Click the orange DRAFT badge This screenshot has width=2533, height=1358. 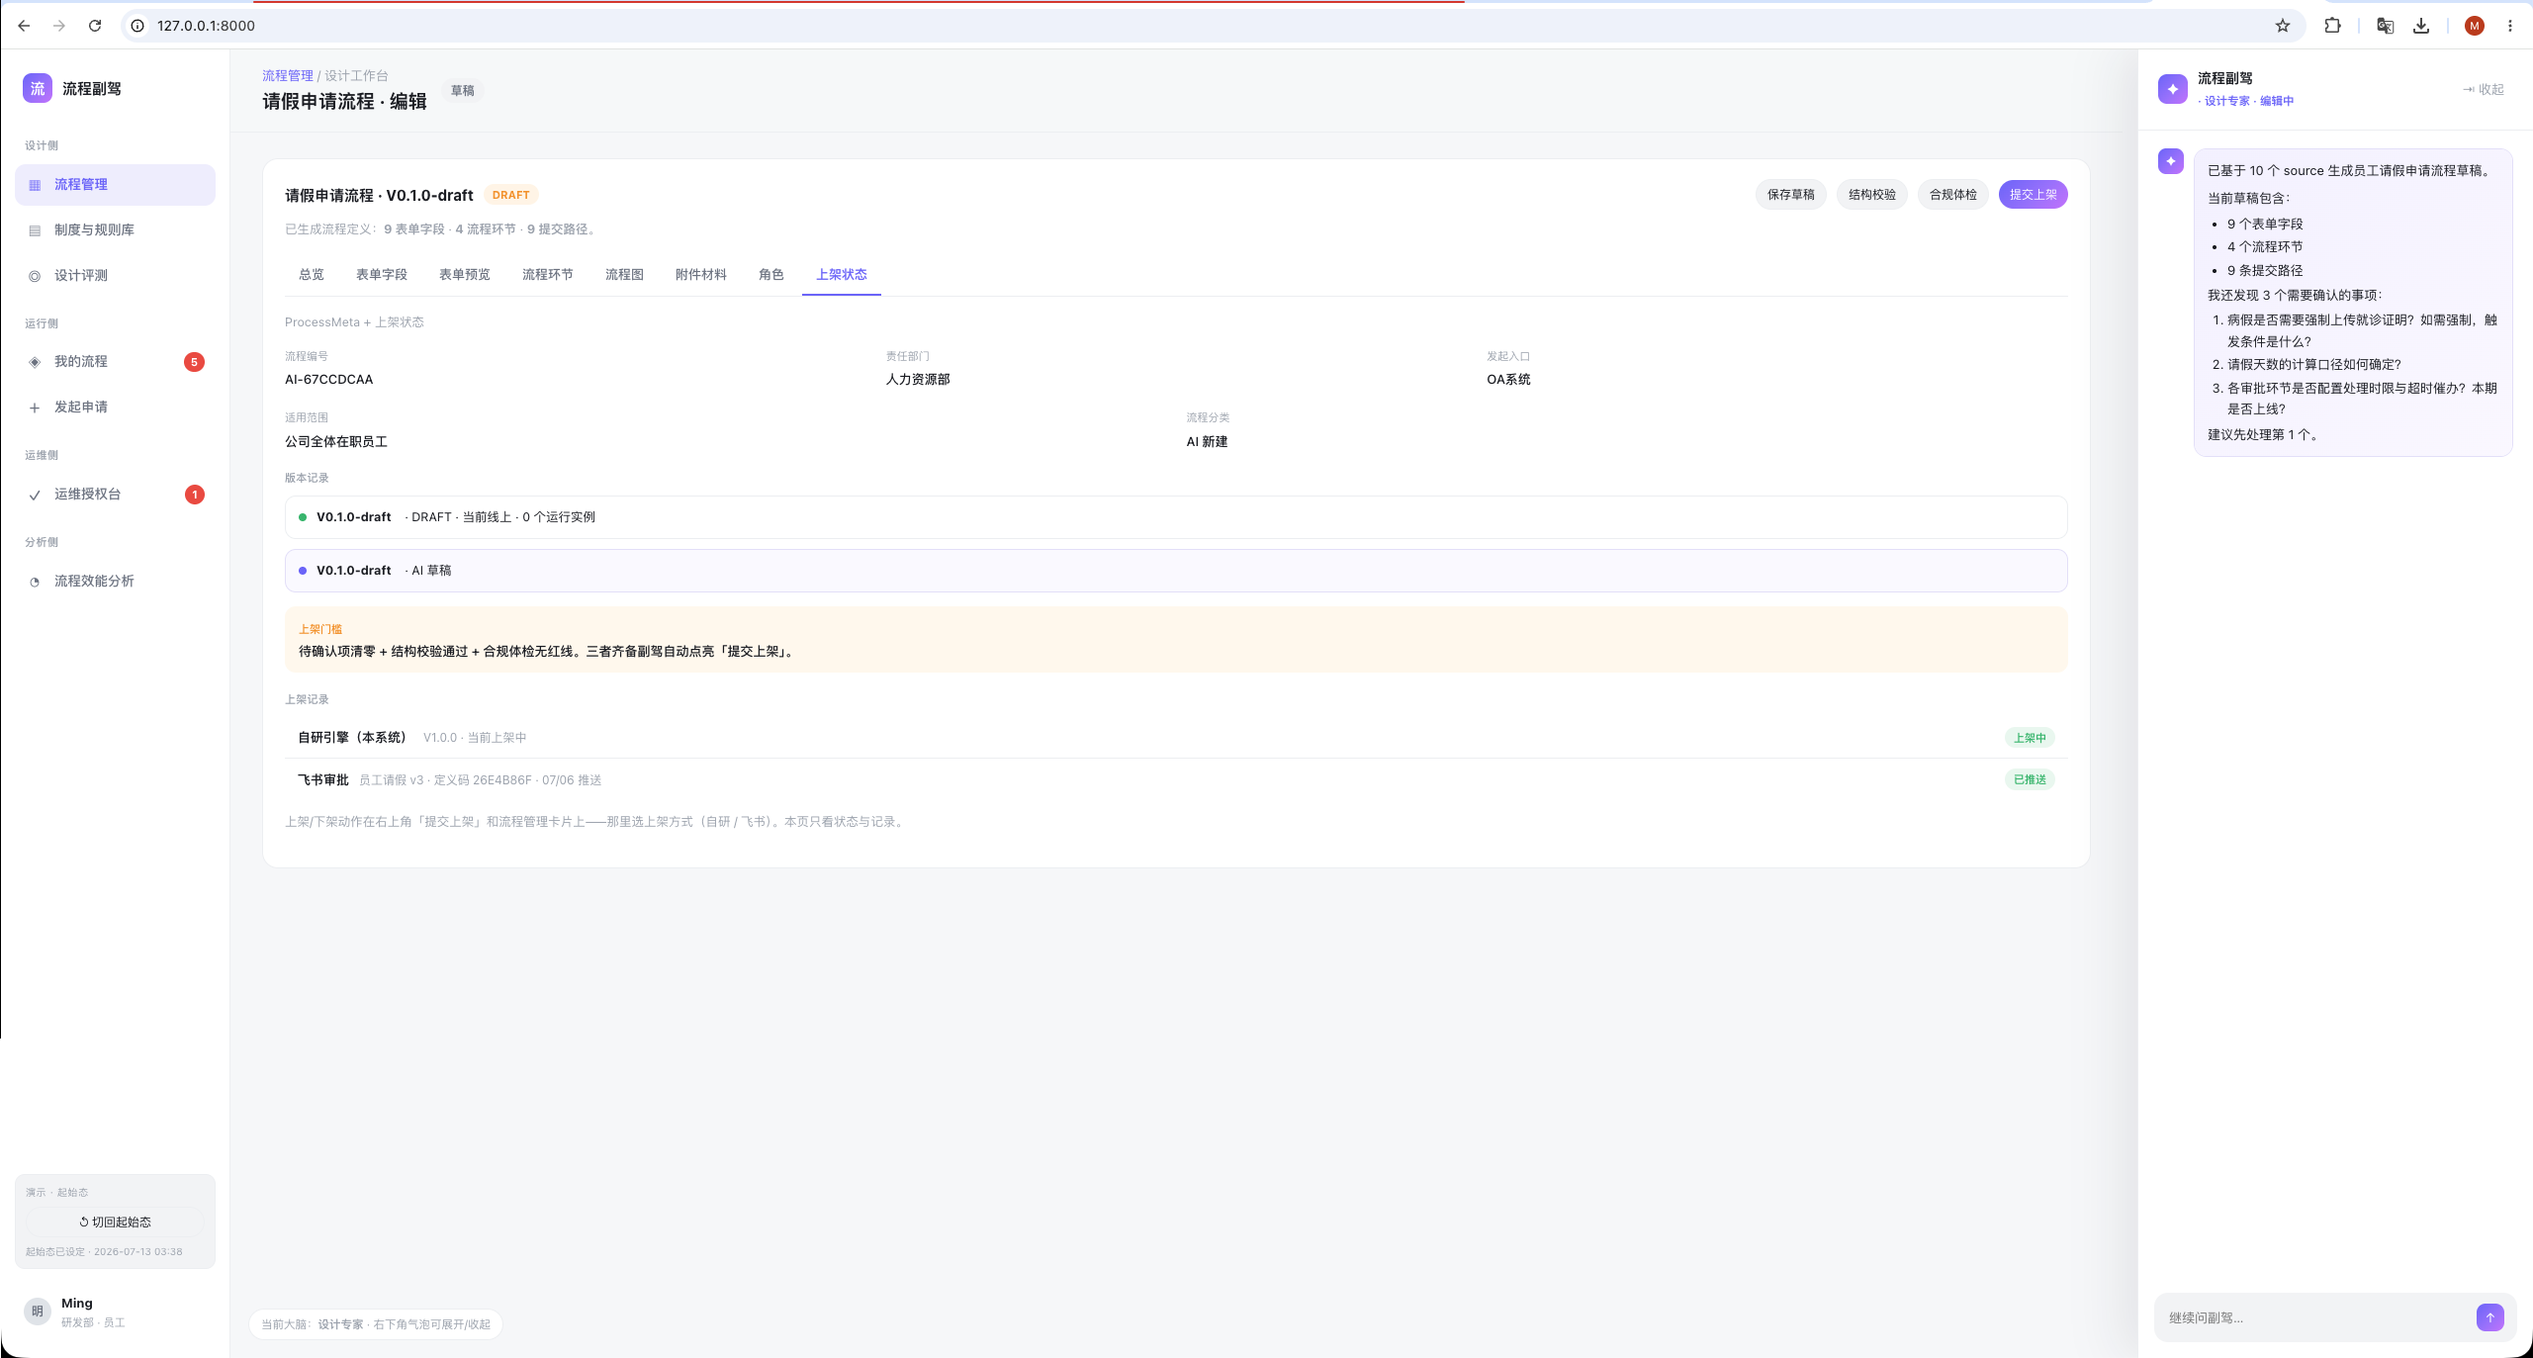(x=511, y=195)
